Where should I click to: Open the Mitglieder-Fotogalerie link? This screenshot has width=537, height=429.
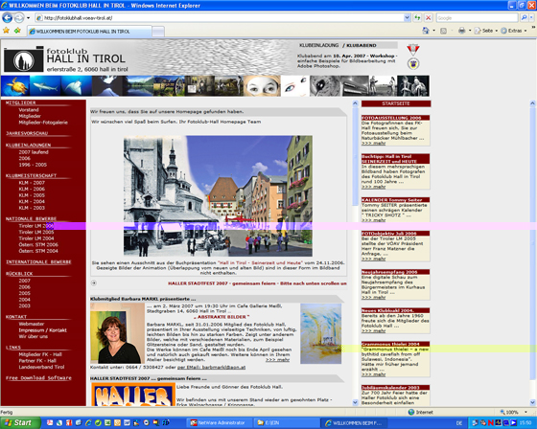click(43, 123)
